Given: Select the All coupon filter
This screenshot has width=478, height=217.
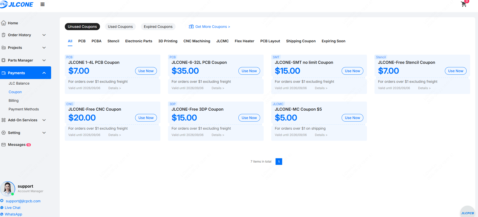Looking at the screenshot, I should 70,41.
